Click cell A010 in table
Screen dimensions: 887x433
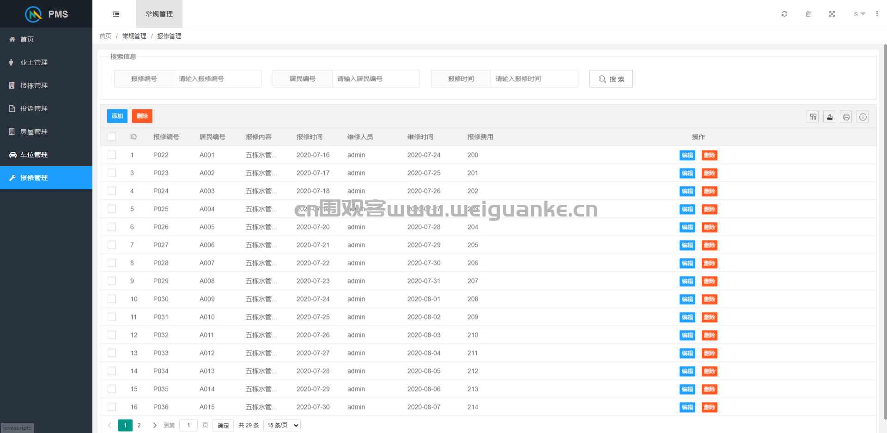pos(207,317)
